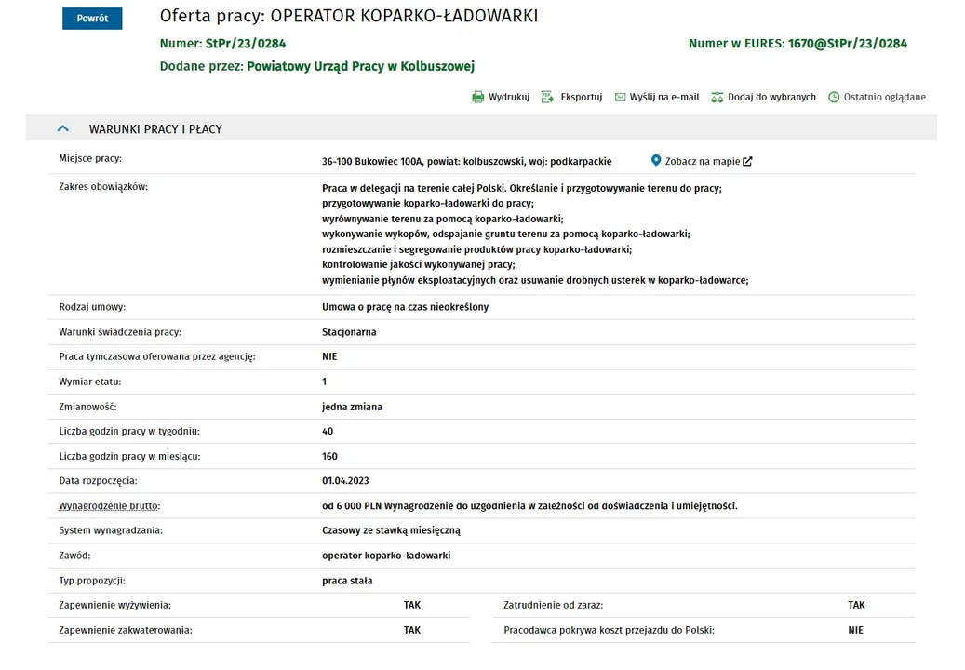Click the start date 01.04.2023
The image size is (965, 670).
coord(345,480)
